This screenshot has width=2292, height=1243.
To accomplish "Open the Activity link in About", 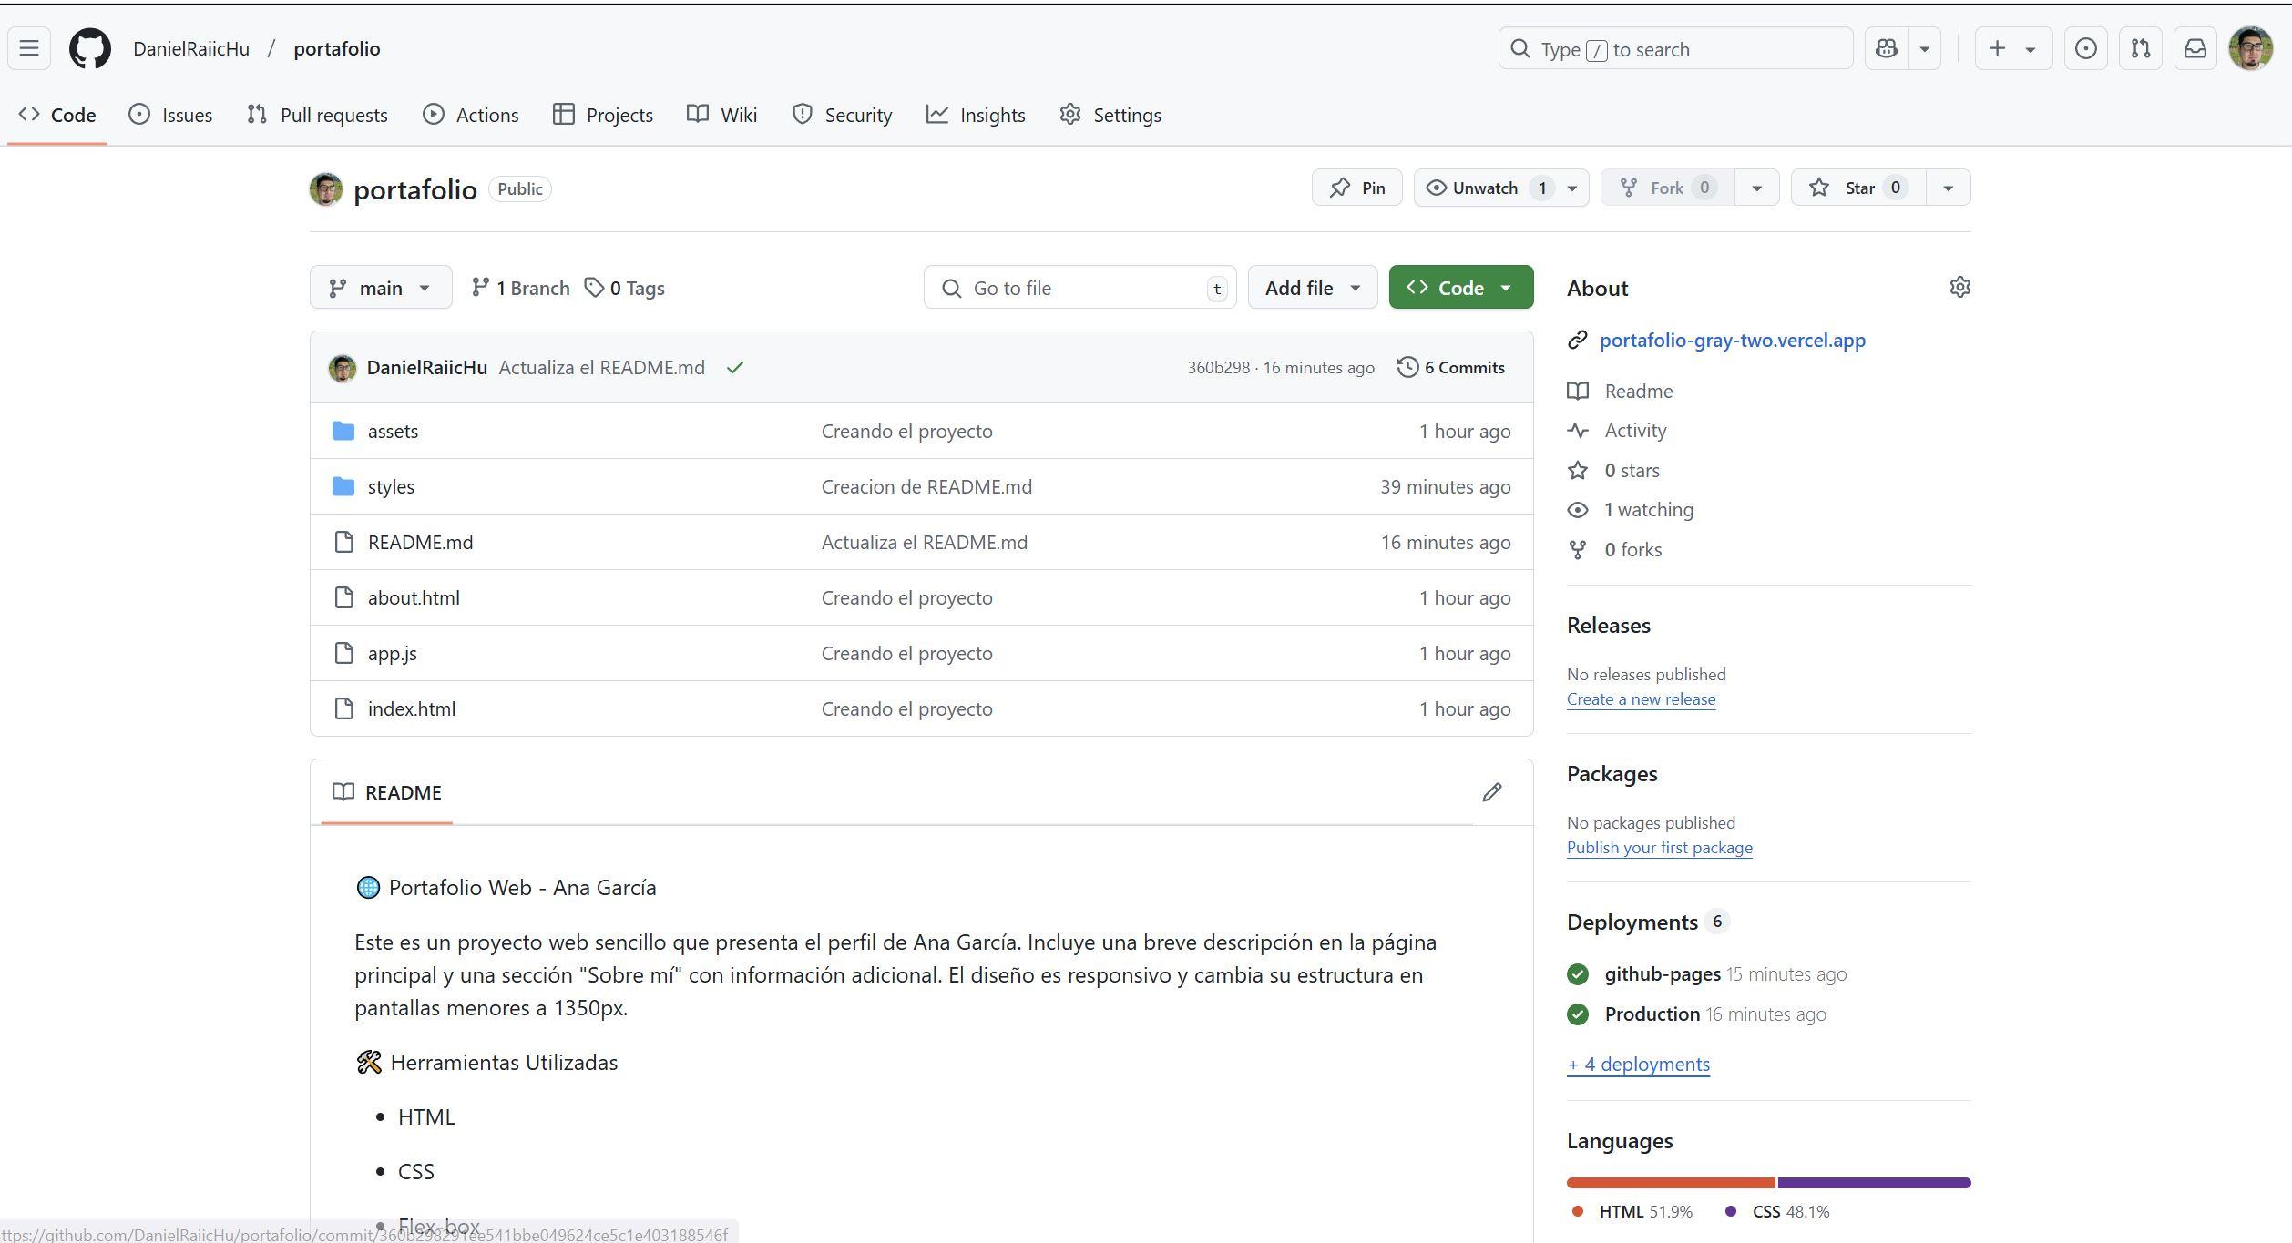I will coord(1617,431).
